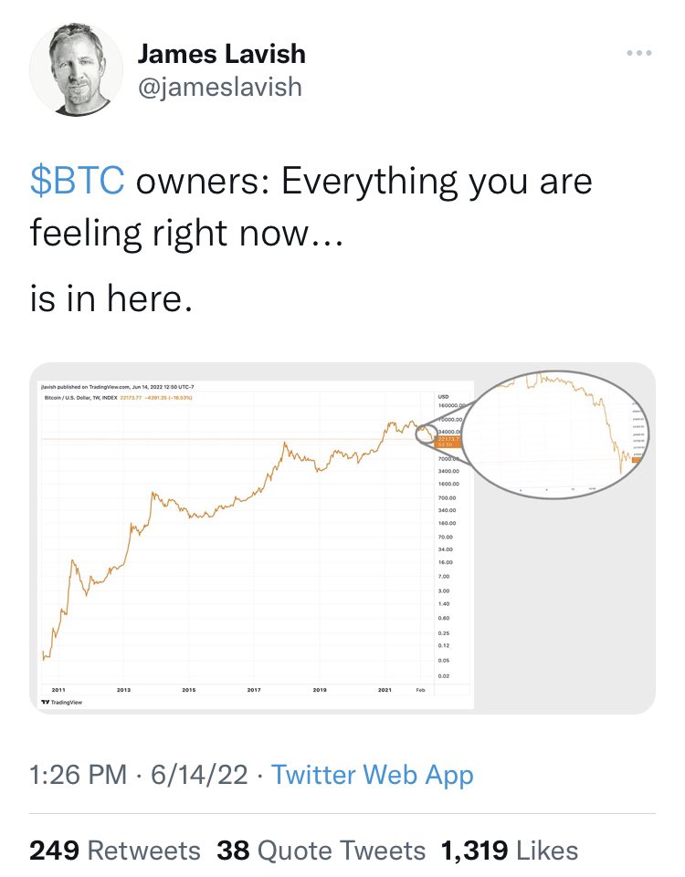Click the 2017 label on the chart time axis
This screenshot has width=685, height=877.
click(x=254, y=690)
